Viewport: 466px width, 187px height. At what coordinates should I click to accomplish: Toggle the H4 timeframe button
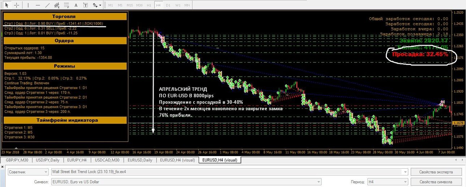(158, 5)
